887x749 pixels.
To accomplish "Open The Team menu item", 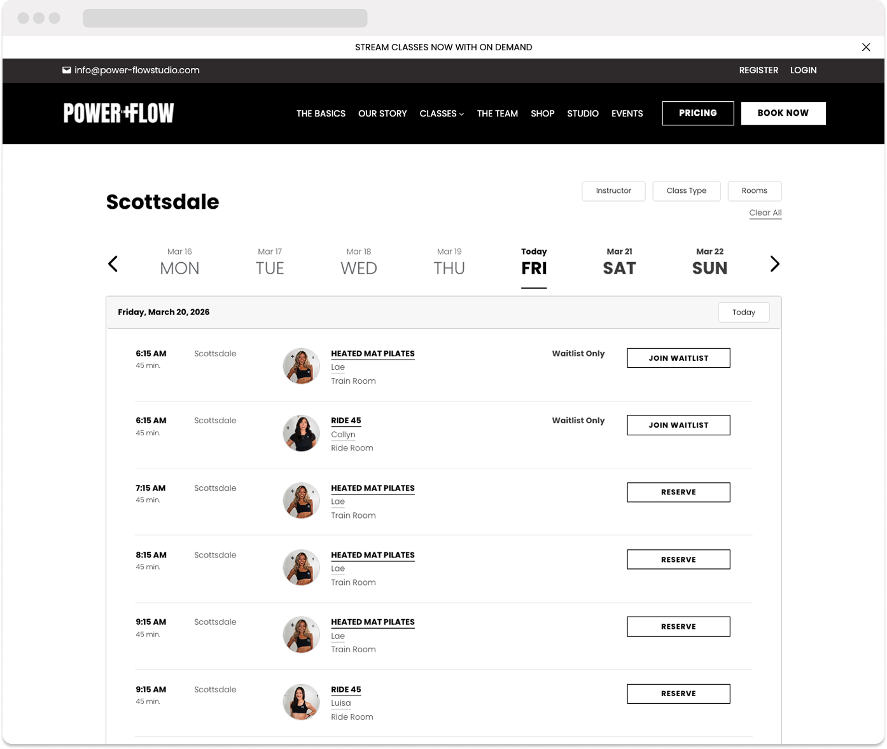I will click(497, 113).
